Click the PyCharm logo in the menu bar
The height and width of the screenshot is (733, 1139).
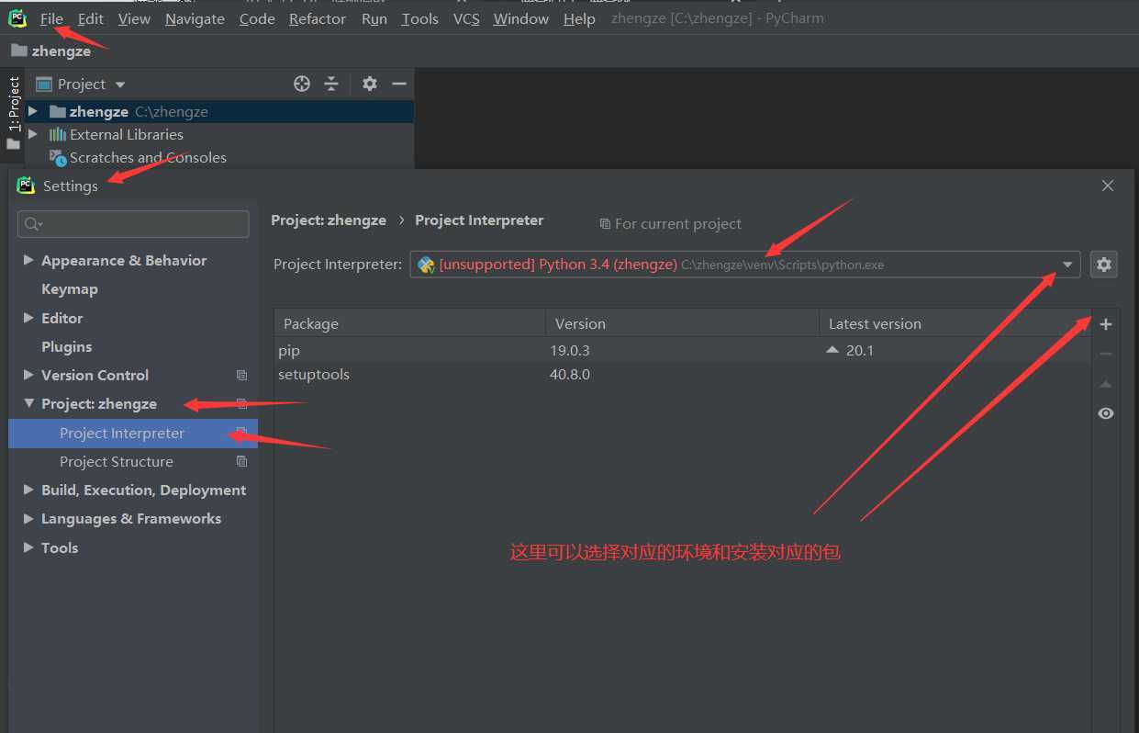point(17,17)
